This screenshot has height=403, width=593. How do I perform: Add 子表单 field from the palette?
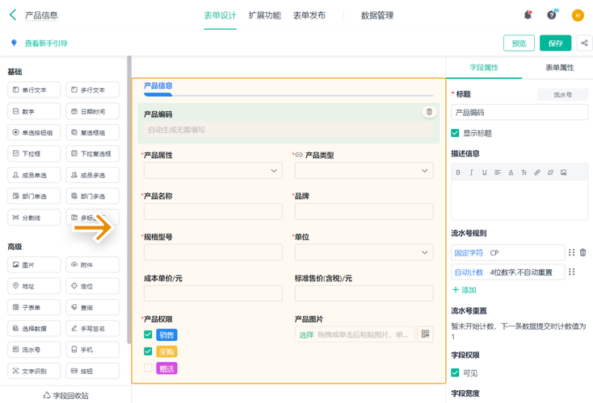click(34, 307)
